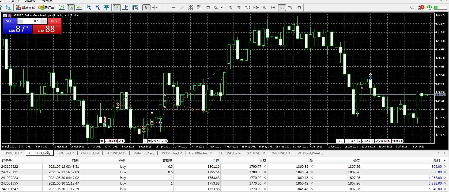Switch timeframe to M30

pos(256,7)
